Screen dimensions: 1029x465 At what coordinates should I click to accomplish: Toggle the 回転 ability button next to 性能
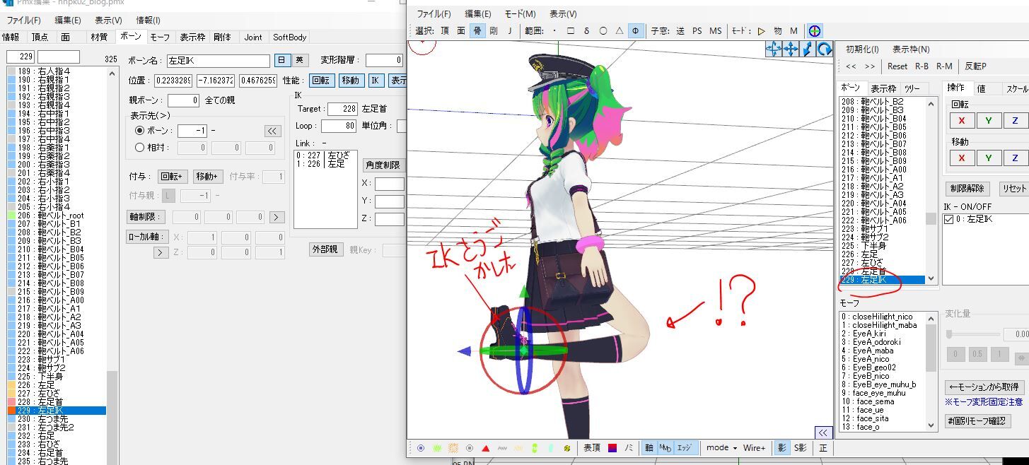(x=321, y=81)
